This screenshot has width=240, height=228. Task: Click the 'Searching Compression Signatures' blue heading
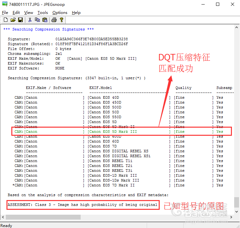click(49, 29)
